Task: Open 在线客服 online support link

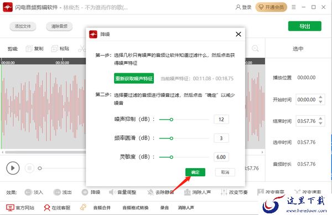Action: coord(57,208)
